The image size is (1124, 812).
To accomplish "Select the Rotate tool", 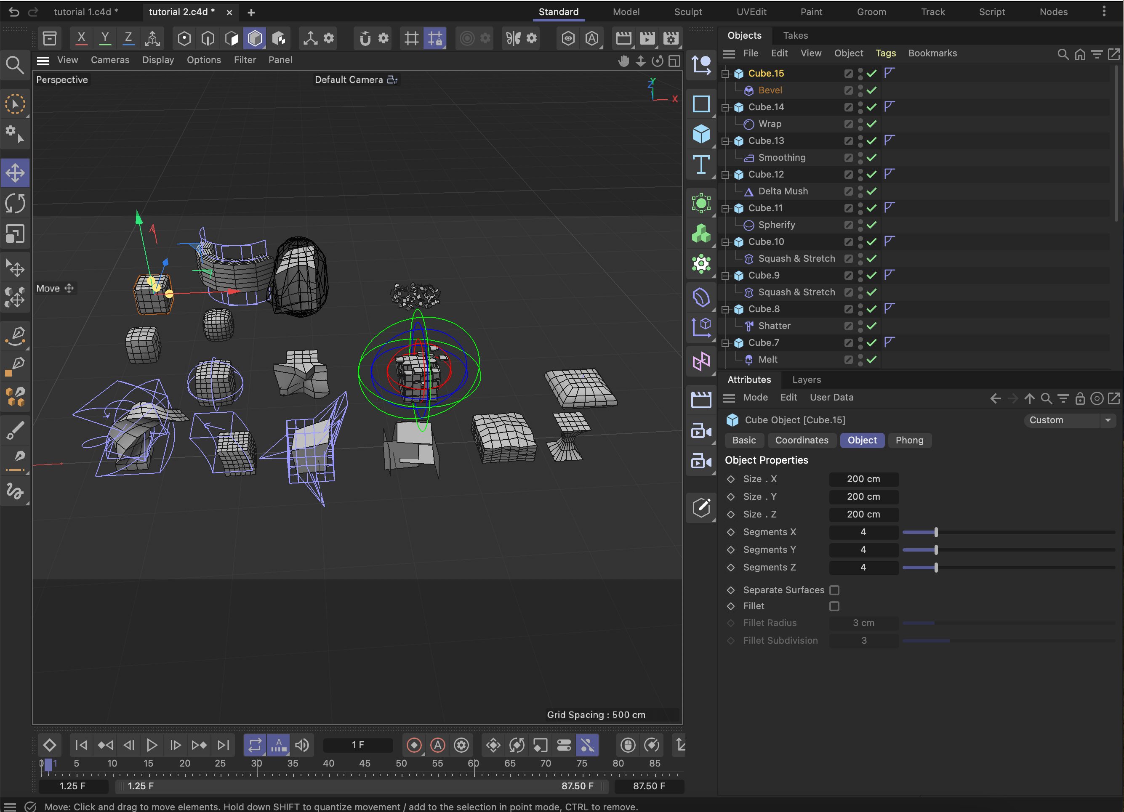I will (15, 203).
